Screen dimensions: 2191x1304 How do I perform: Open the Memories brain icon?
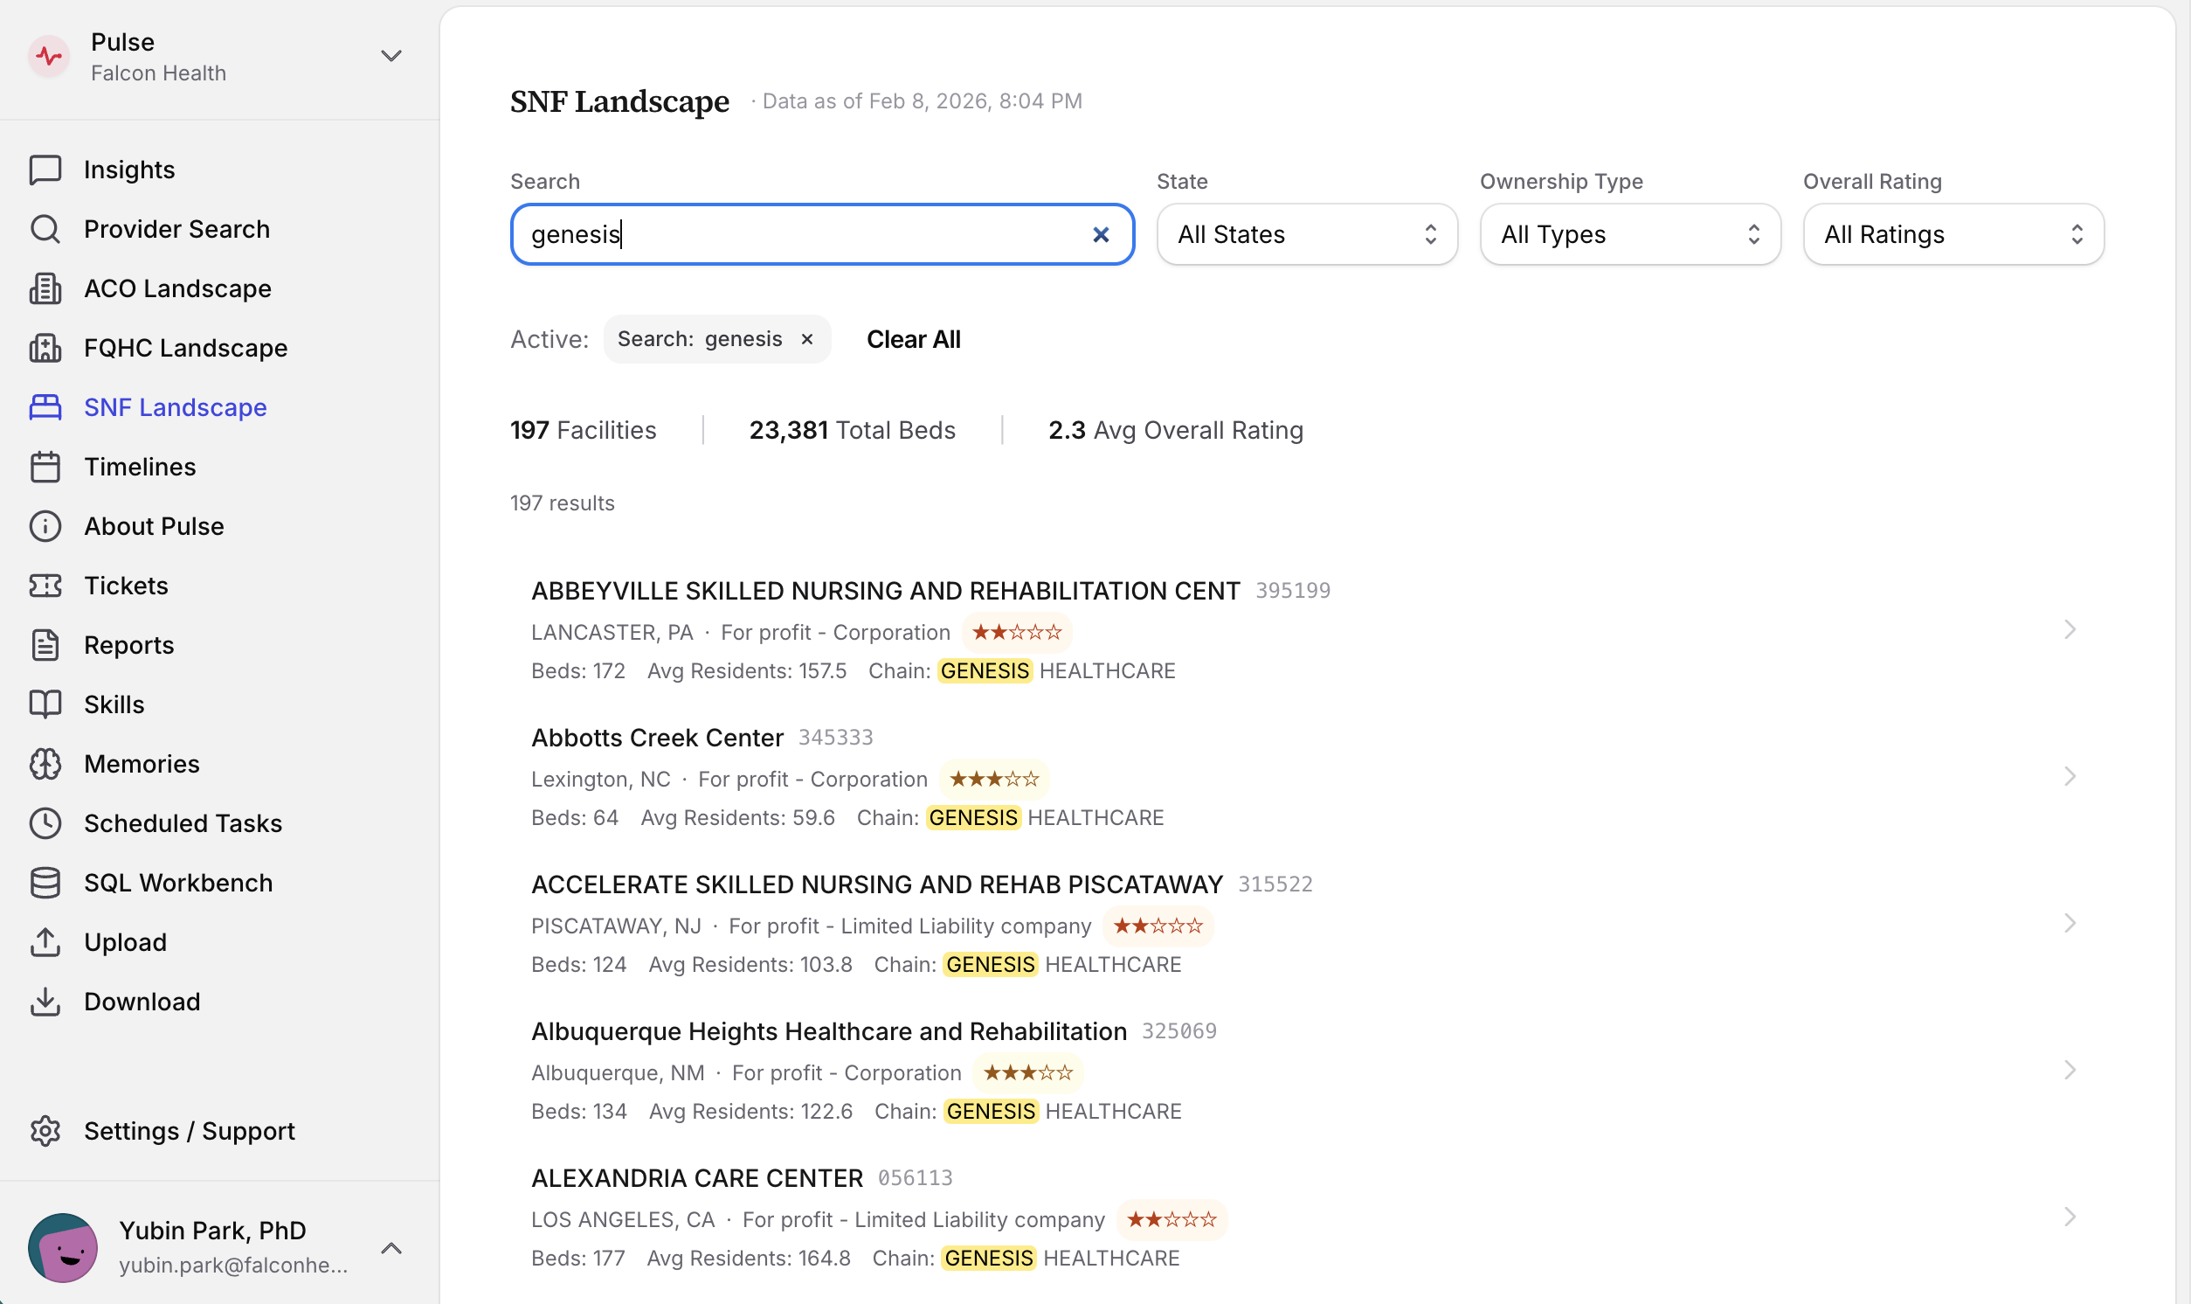tap(45, 764)
